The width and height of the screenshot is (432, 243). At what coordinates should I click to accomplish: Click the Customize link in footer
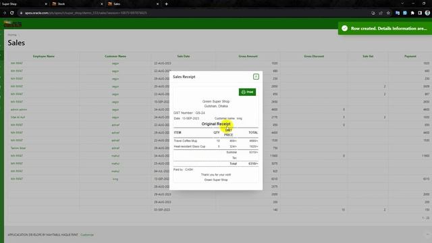click(x=87, y=235)
